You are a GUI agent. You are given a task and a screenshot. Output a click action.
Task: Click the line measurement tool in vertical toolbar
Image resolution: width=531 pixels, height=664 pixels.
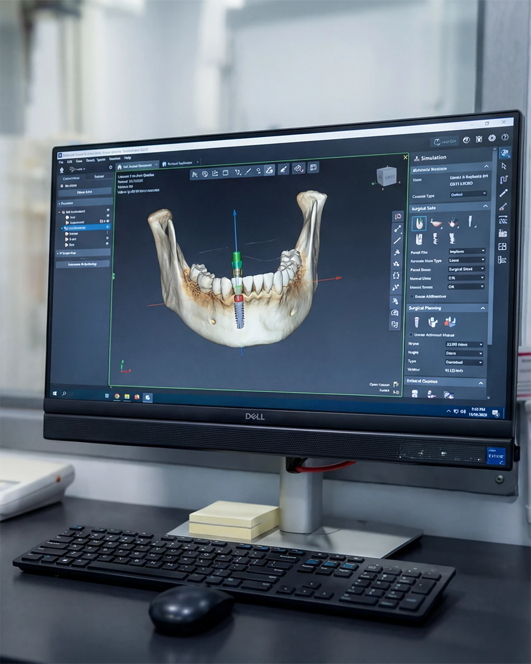pyautogui.click(x=397, y=240)
